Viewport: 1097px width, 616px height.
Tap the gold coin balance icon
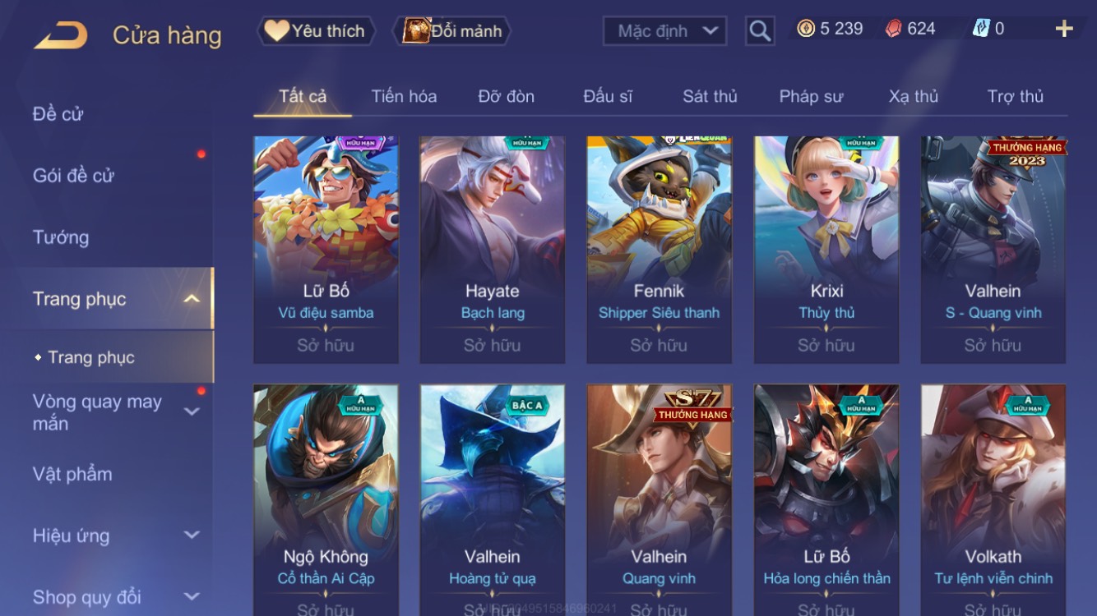click(x=806, y=29)
